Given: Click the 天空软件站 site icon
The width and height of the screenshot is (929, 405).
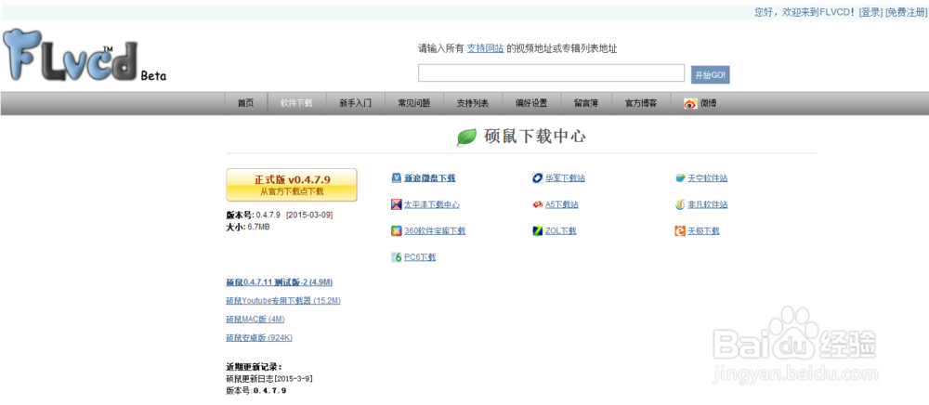Looking at the screenshot, I should pyautogui.click(x=680, y=178).
